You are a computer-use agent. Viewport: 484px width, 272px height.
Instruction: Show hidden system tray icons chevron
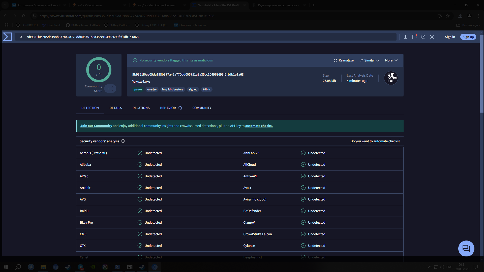[x=430, y=267]
